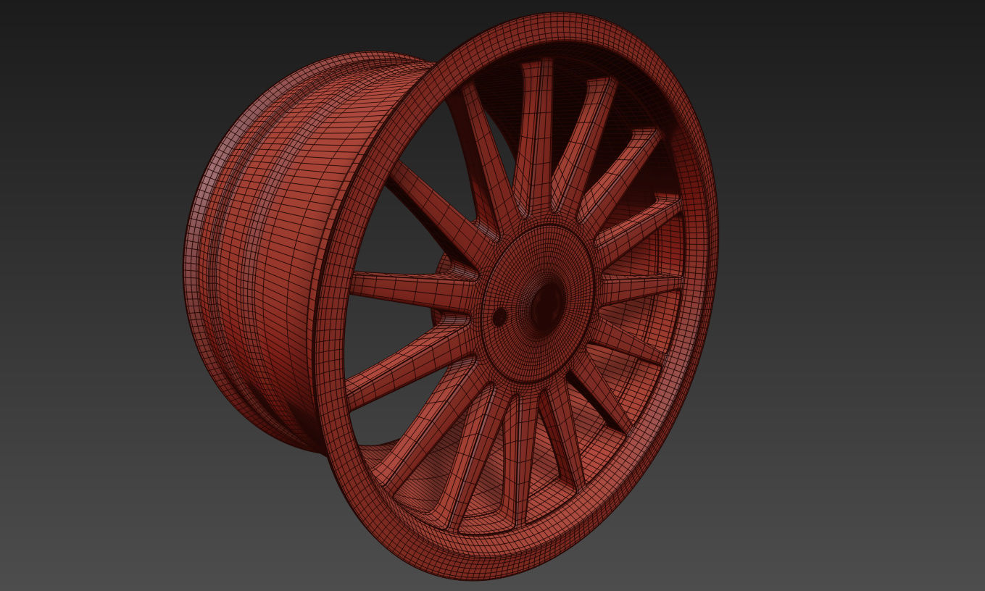Select the small bolt hole on the hub

[499, 317]
